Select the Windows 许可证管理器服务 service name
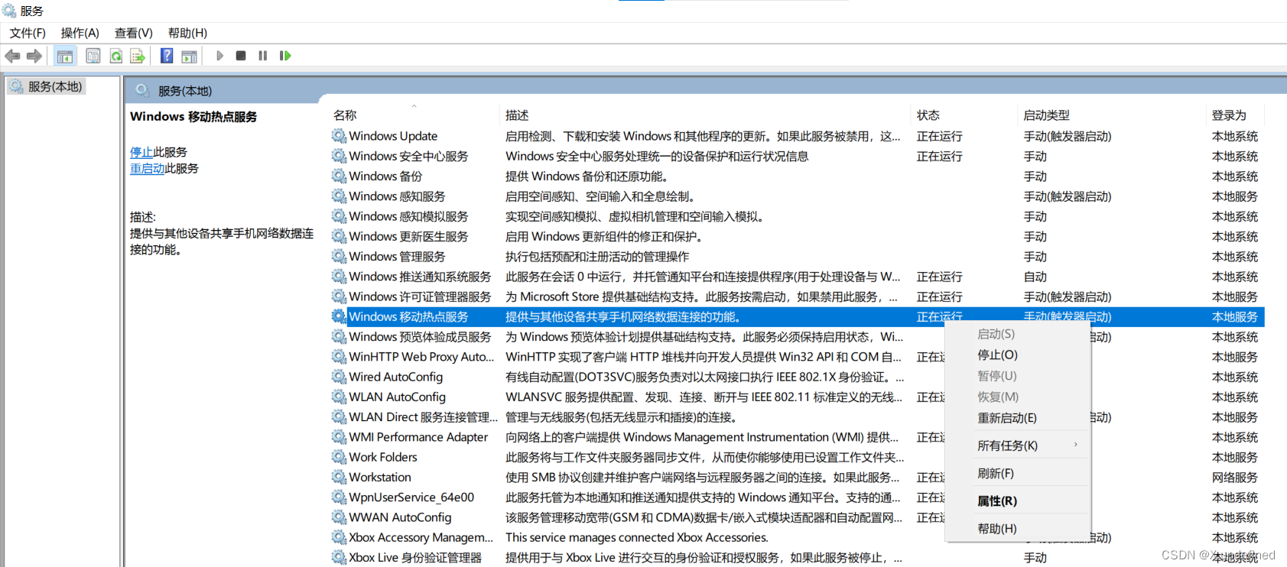 pos(420,296)
